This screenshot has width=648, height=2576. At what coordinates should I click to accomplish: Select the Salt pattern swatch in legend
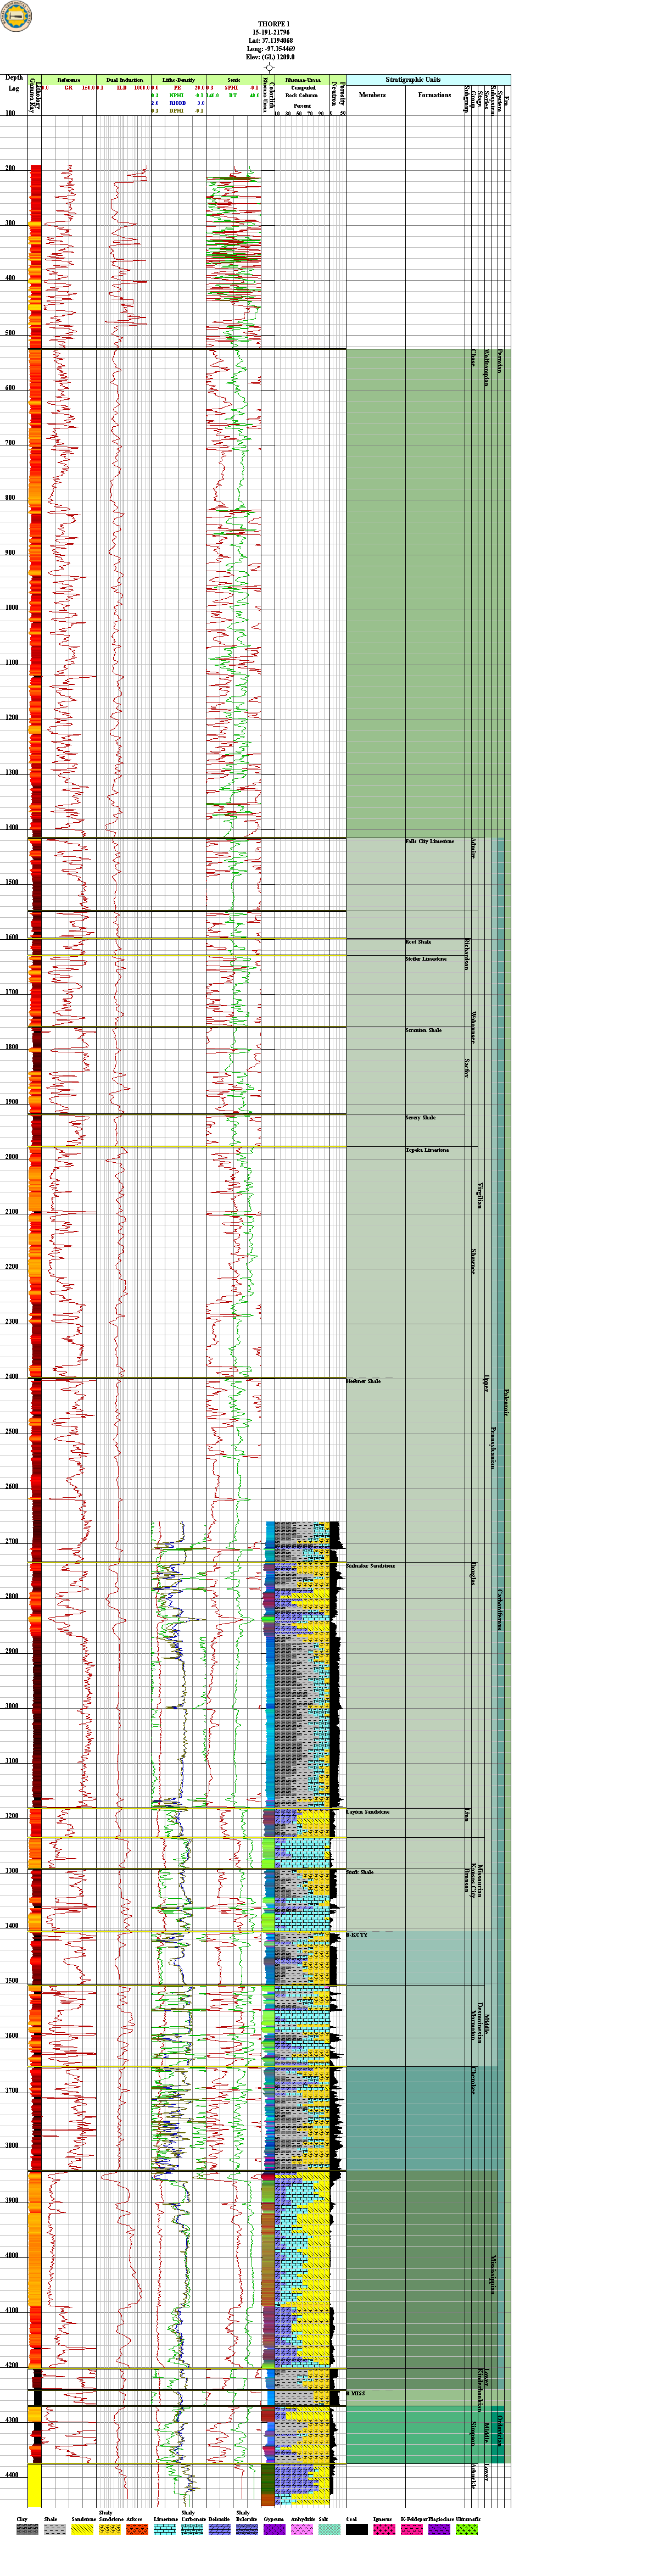(329, 2529)
